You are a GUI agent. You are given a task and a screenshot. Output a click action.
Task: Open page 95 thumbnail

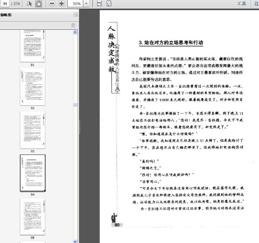32,216
